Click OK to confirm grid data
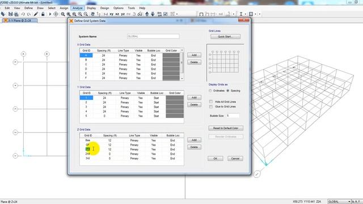This screenshot has width=363, height=204. coord(216,159)
